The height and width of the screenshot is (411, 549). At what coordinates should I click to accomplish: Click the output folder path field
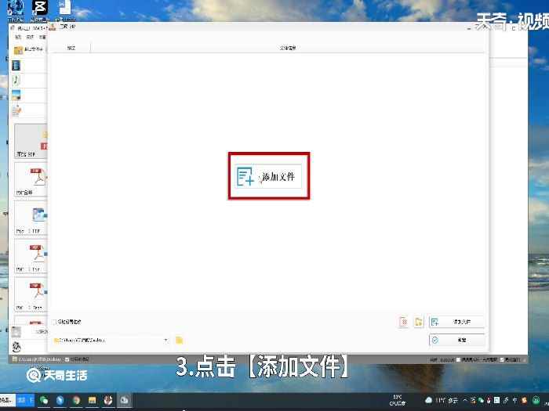111,340
